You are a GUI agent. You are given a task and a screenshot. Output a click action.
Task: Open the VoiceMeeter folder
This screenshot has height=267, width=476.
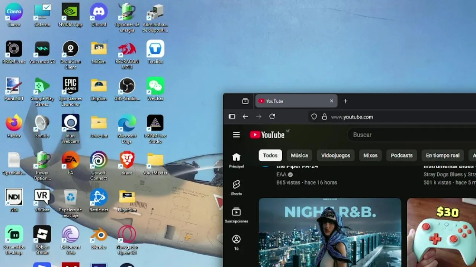155,164
